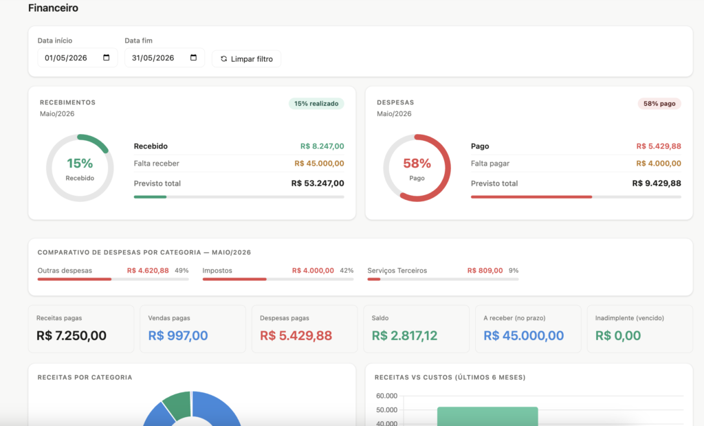704x426 pixels.
Task: Open calendar picker in Data fim field
Action: tap(193, 58)
